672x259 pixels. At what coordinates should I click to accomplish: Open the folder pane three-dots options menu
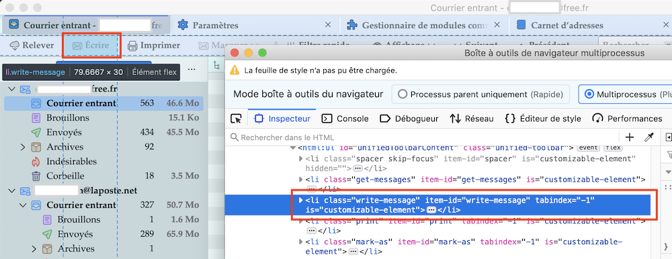[x=192, y=69]
